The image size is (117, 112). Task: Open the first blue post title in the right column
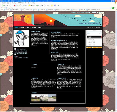tap(56, 32)
